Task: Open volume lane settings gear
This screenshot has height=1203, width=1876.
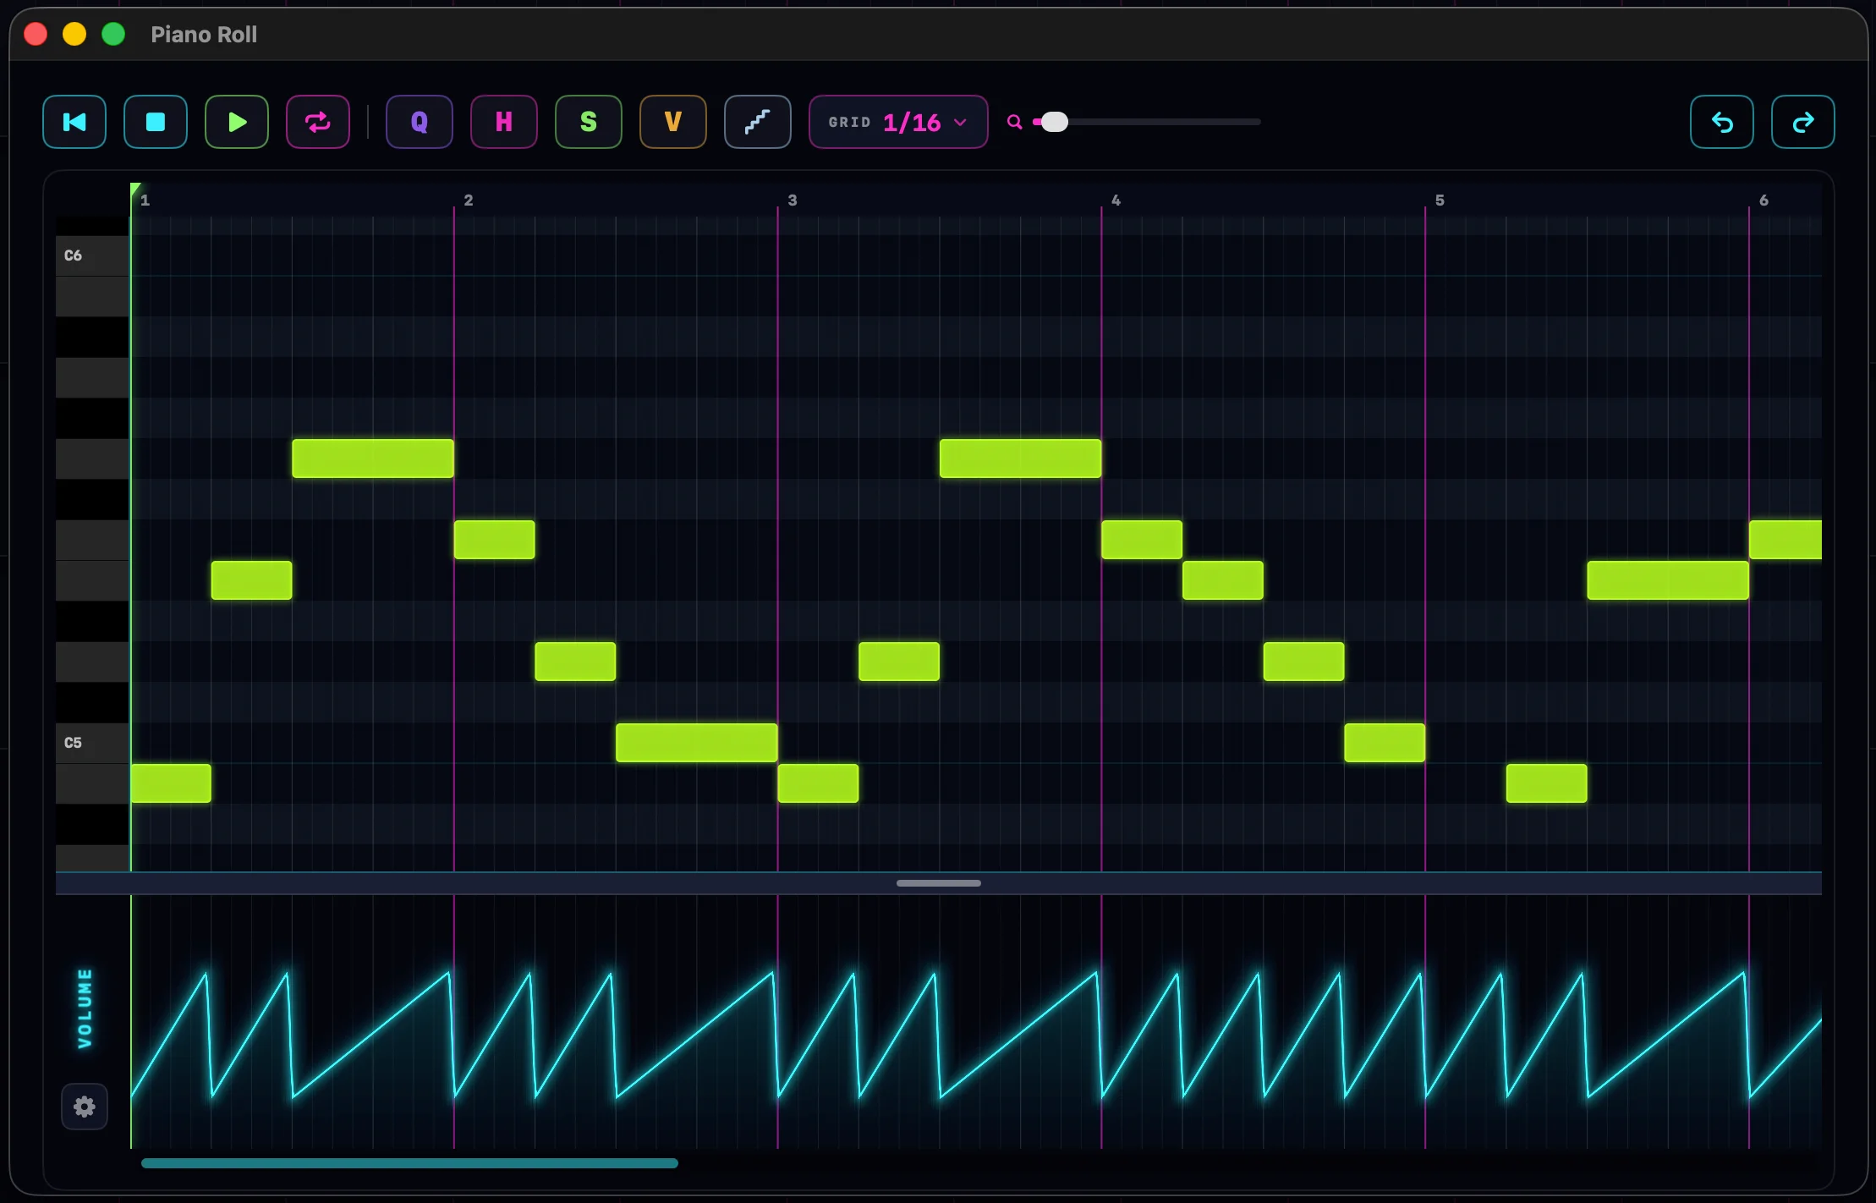Action: [85, 1106]
